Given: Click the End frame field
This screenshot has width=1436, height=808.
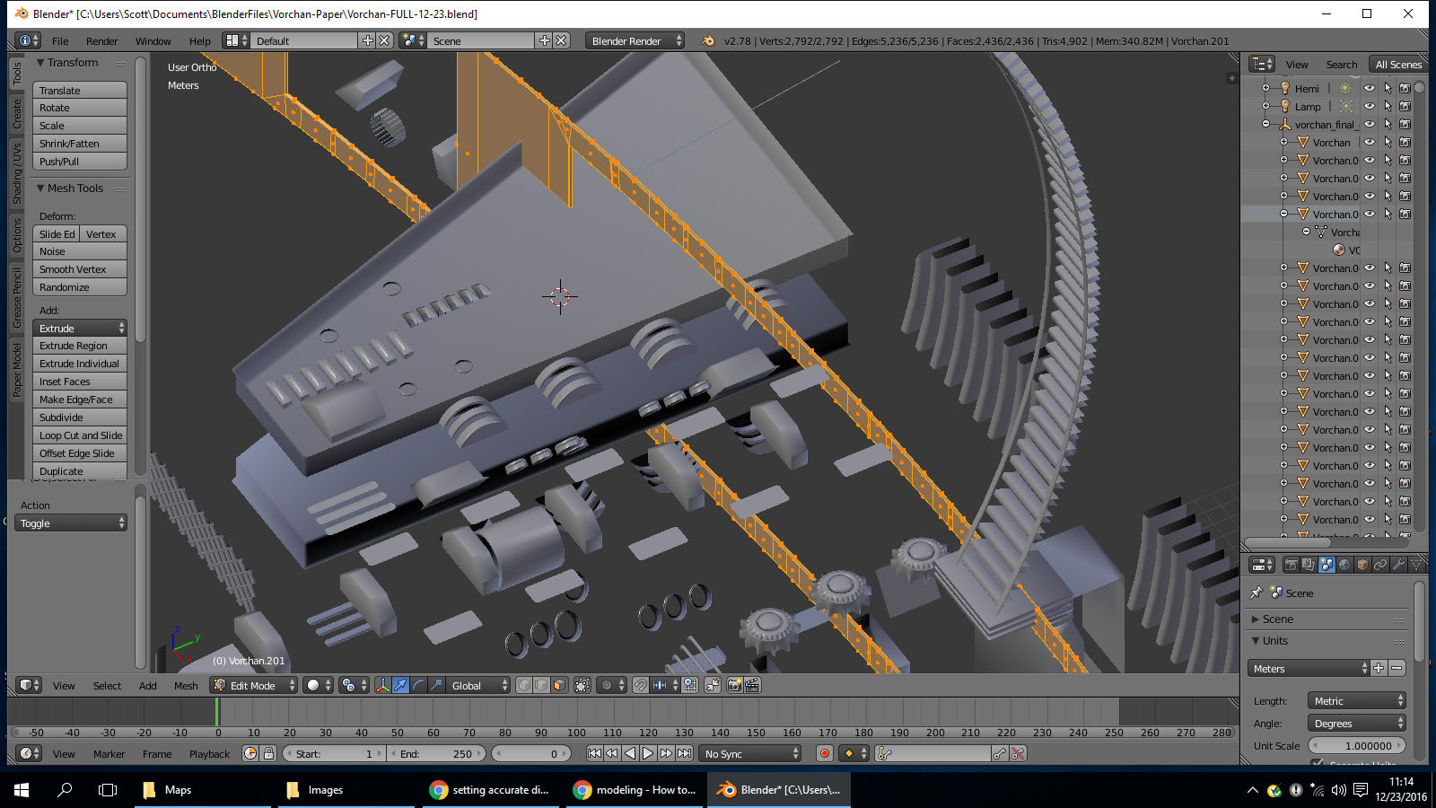Looking at the screenshot, I should pyautogui.click(x=437, y=753).
